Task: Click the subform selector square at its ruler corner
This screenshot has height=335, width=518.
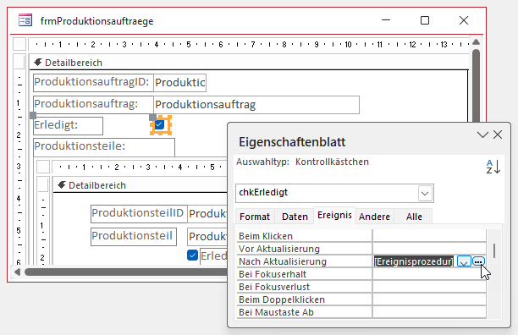Action: point(43,167)
